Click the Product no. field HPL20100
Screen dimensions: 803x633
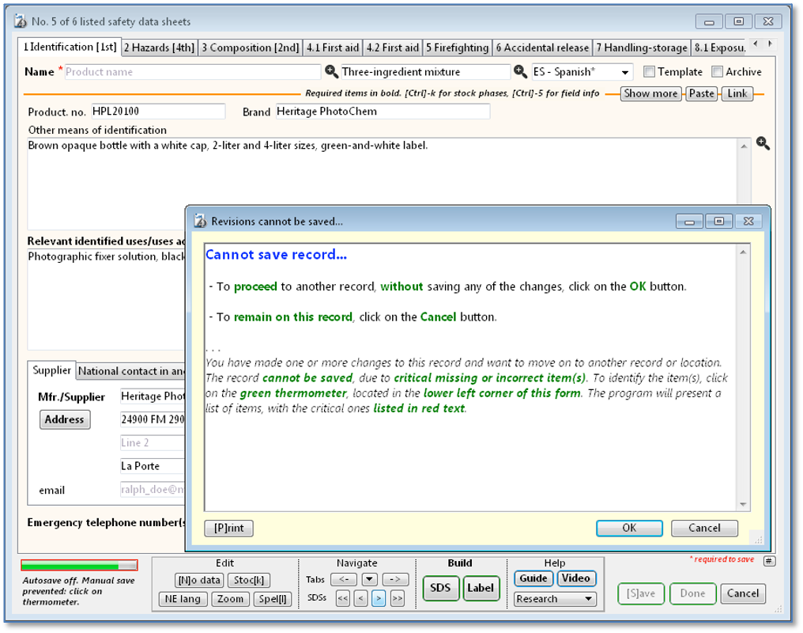click(x=158, y=112)
